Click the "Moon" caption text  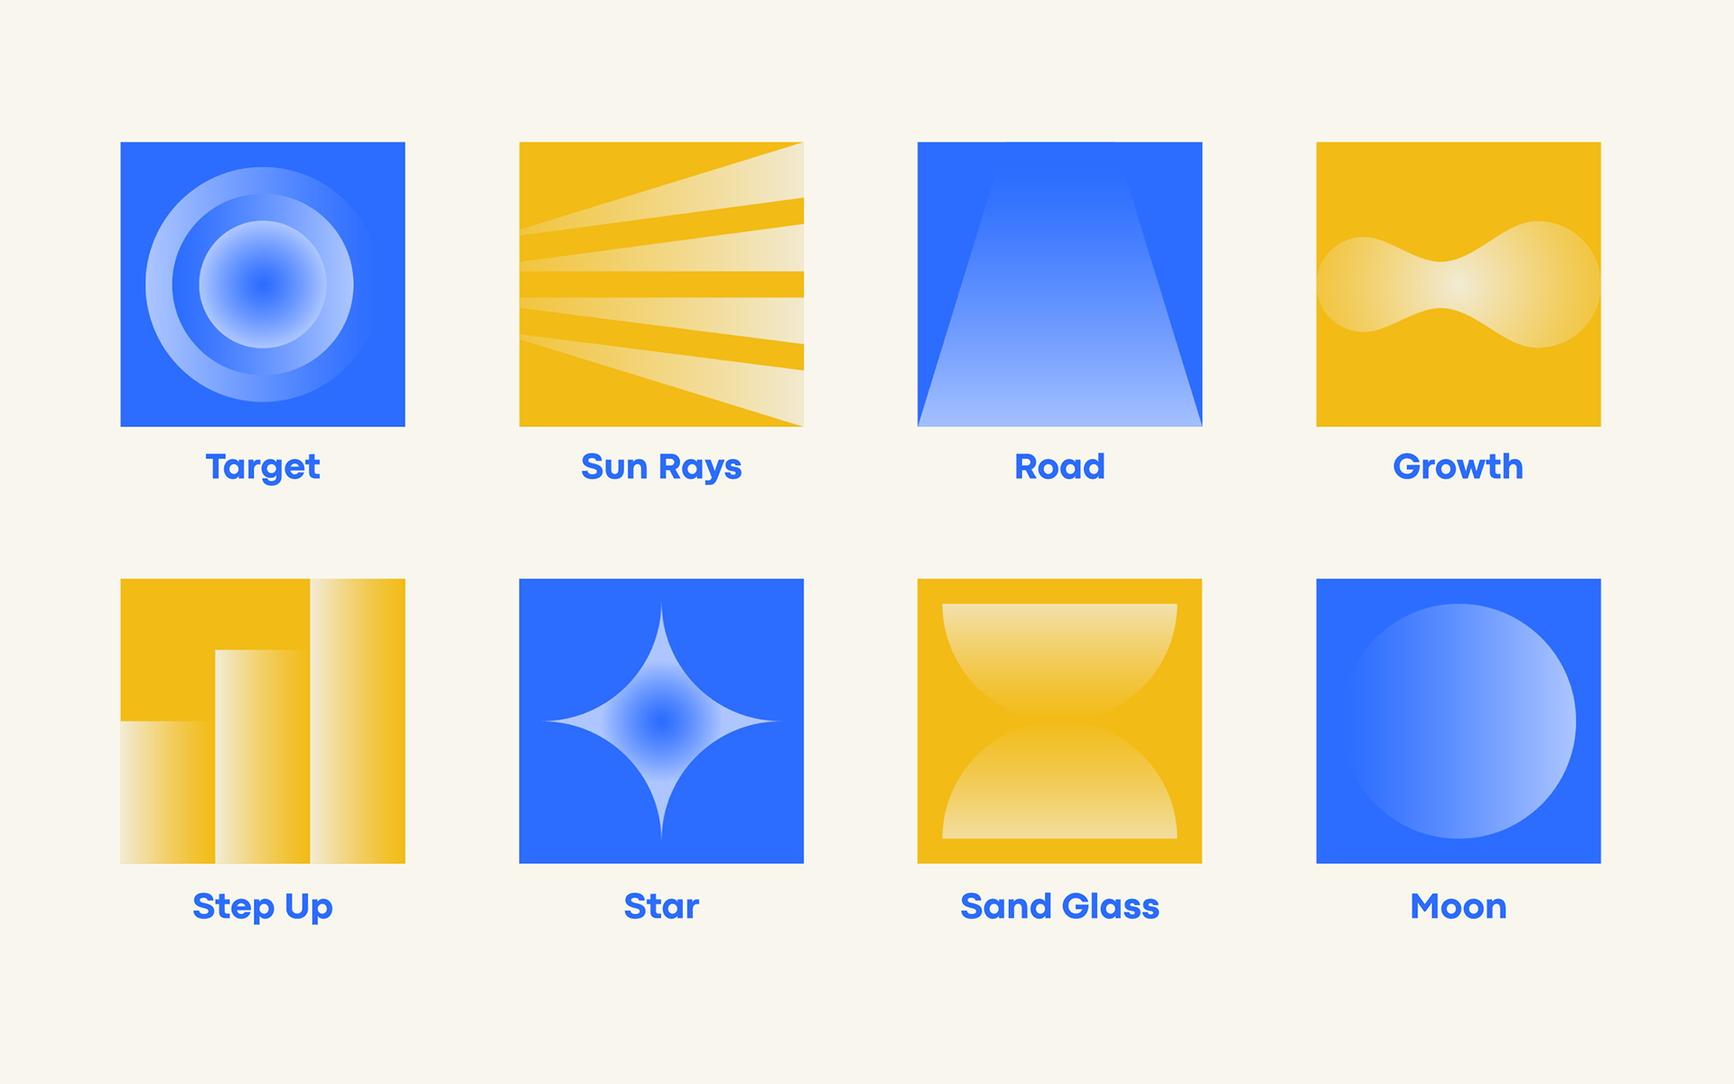[x=1458, y=906]
